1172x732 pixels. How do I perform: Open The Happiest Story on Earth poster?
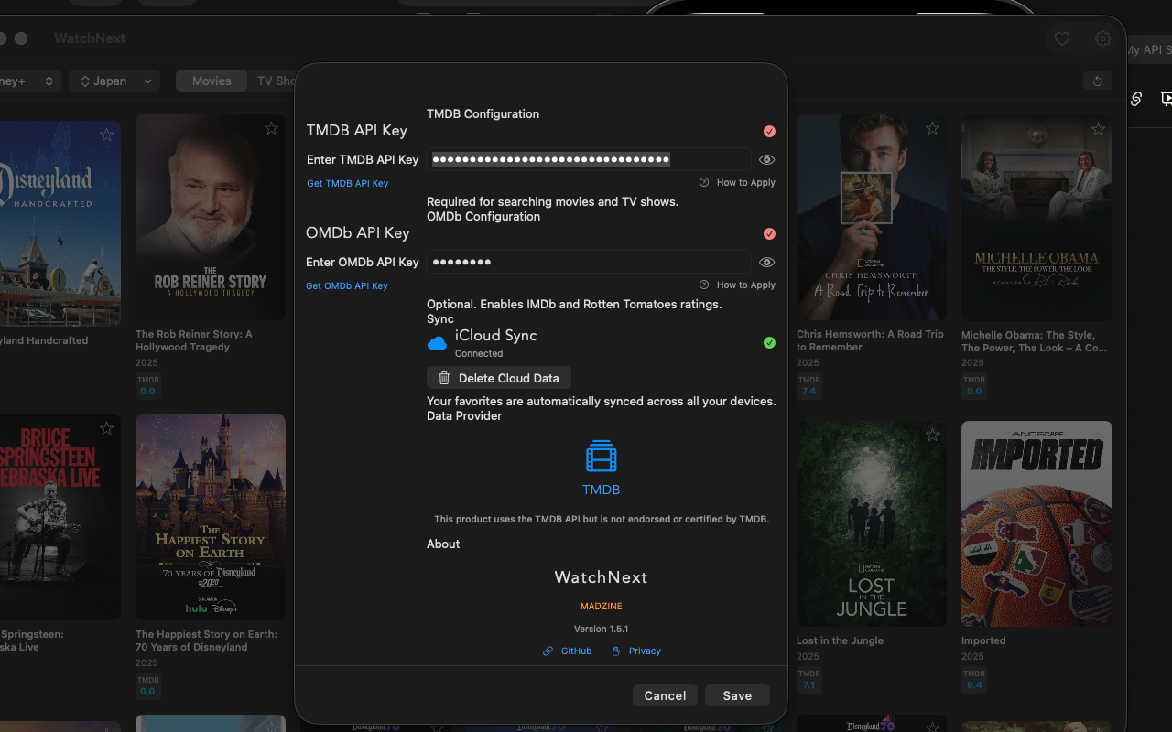211,517
